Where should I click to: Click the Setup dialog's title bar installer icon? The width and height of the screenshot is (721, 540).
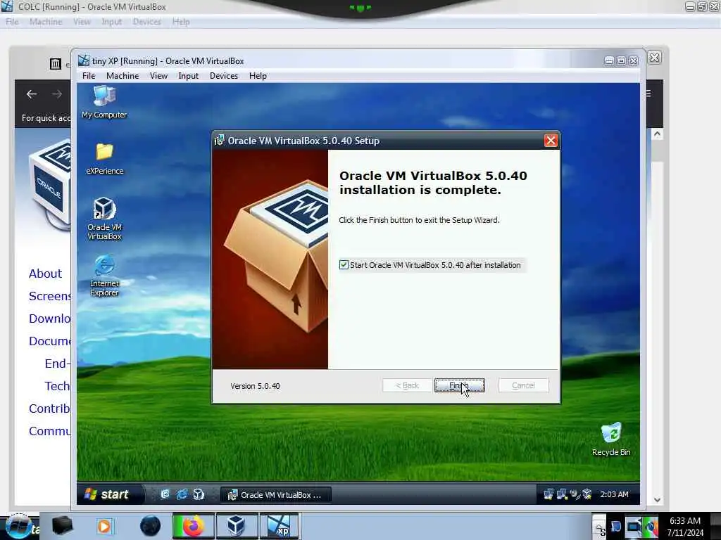tap(220, 140)
